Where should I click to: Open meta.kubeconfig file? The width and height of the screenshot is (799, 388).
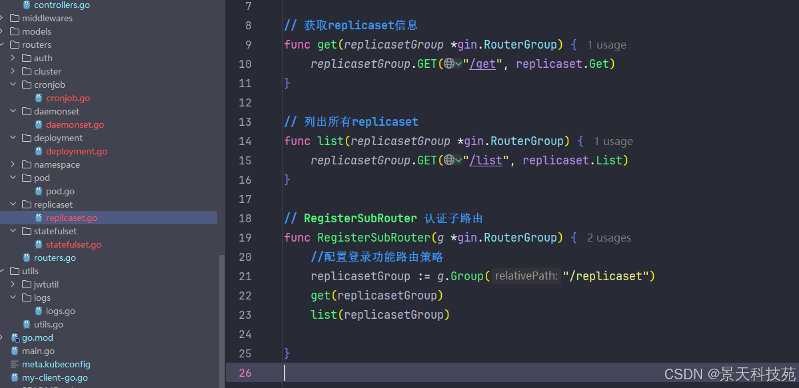pos(56,365)
